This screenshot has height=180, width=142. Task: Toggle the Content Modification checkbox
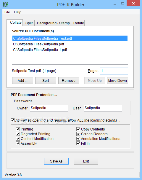18,139
